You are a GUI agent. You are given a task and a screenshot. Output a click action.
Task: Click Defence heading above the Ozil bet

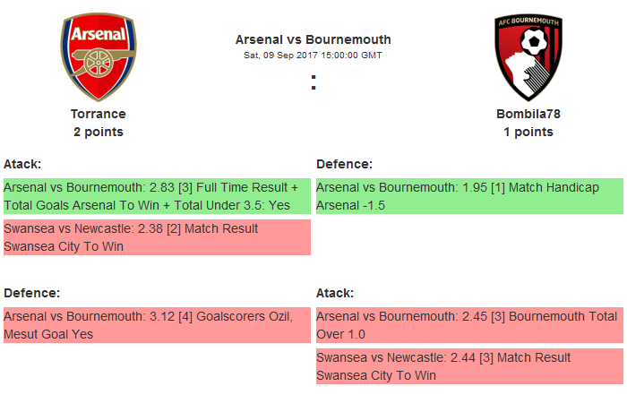[x=31, y=293]
